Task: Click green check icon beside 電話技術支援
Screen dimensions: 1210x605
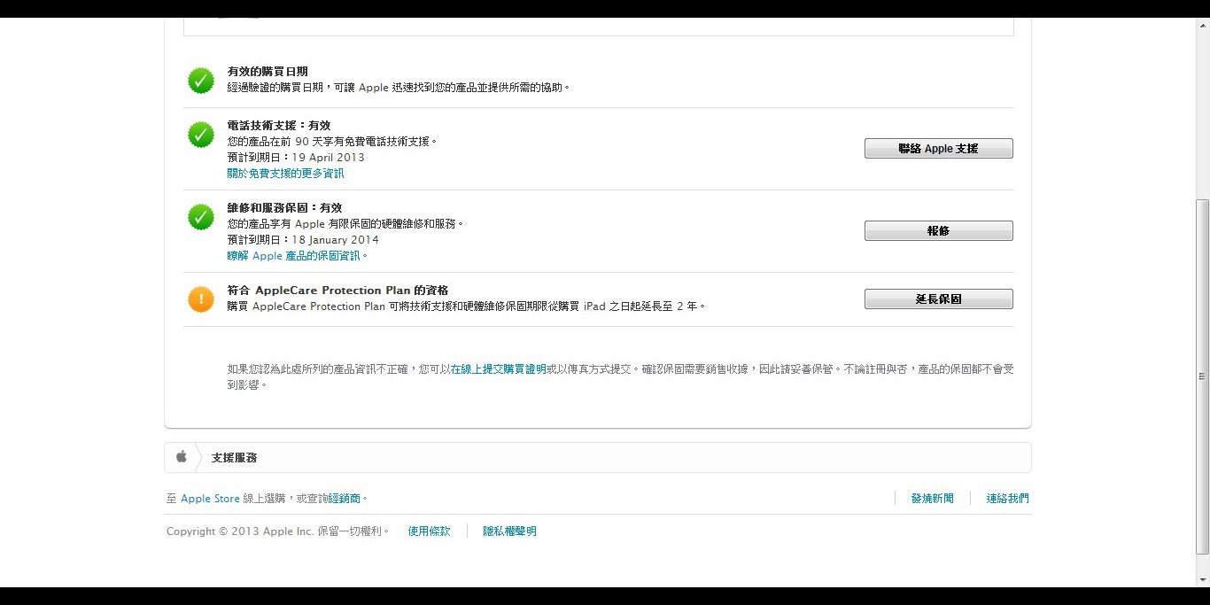Action: click(201, 135)
